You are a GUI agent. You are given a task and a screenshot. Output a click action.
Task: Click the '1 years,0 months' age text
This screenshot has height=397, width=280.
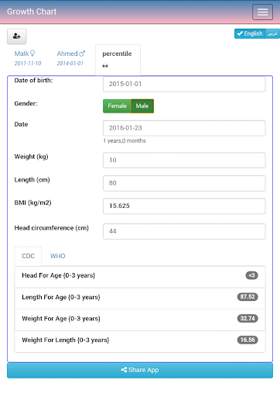point(125,141)
